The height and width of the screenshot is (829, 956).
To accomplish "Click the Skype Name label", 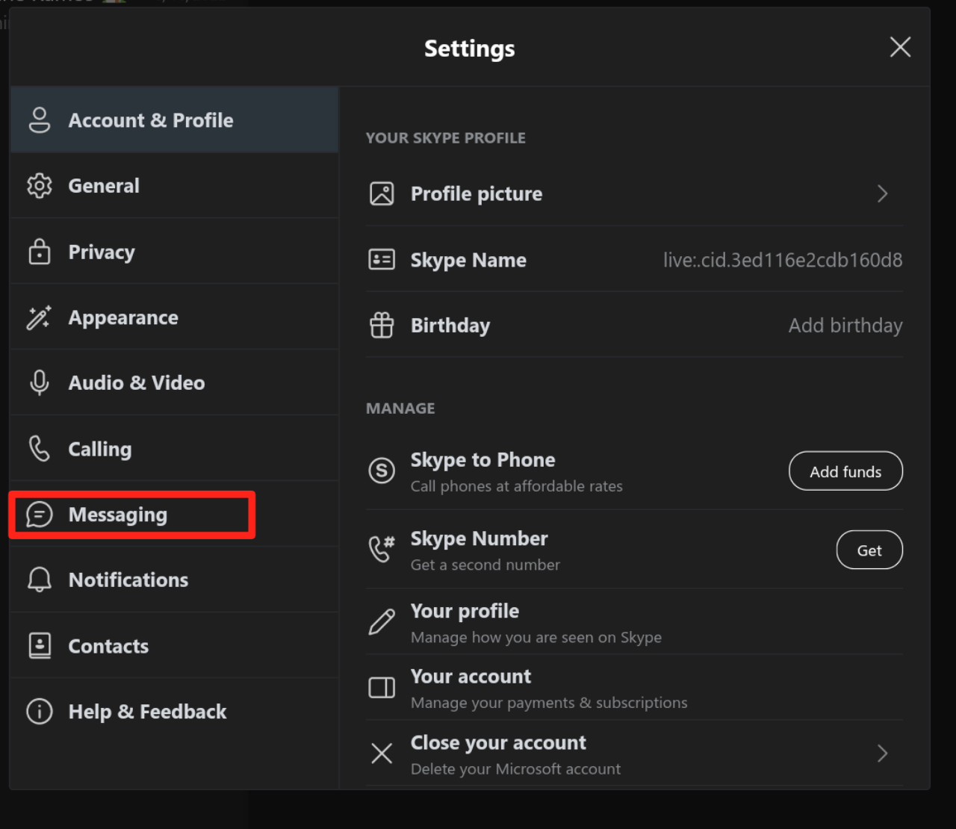I will (x=468, y=260).
